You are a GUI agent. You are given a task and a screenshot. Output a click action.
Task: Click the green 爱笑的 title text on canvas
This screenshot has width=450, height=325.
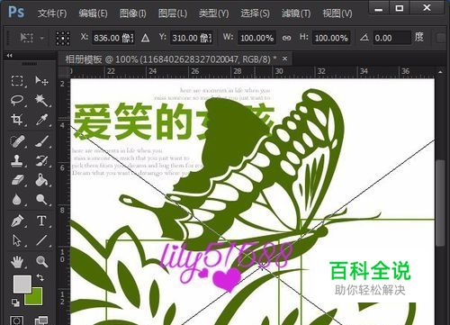pos(133,122)
